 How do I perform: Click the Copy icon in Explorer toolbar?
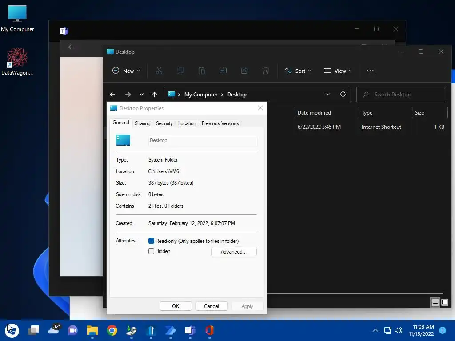pyautogui.click(x=180, y=71)
